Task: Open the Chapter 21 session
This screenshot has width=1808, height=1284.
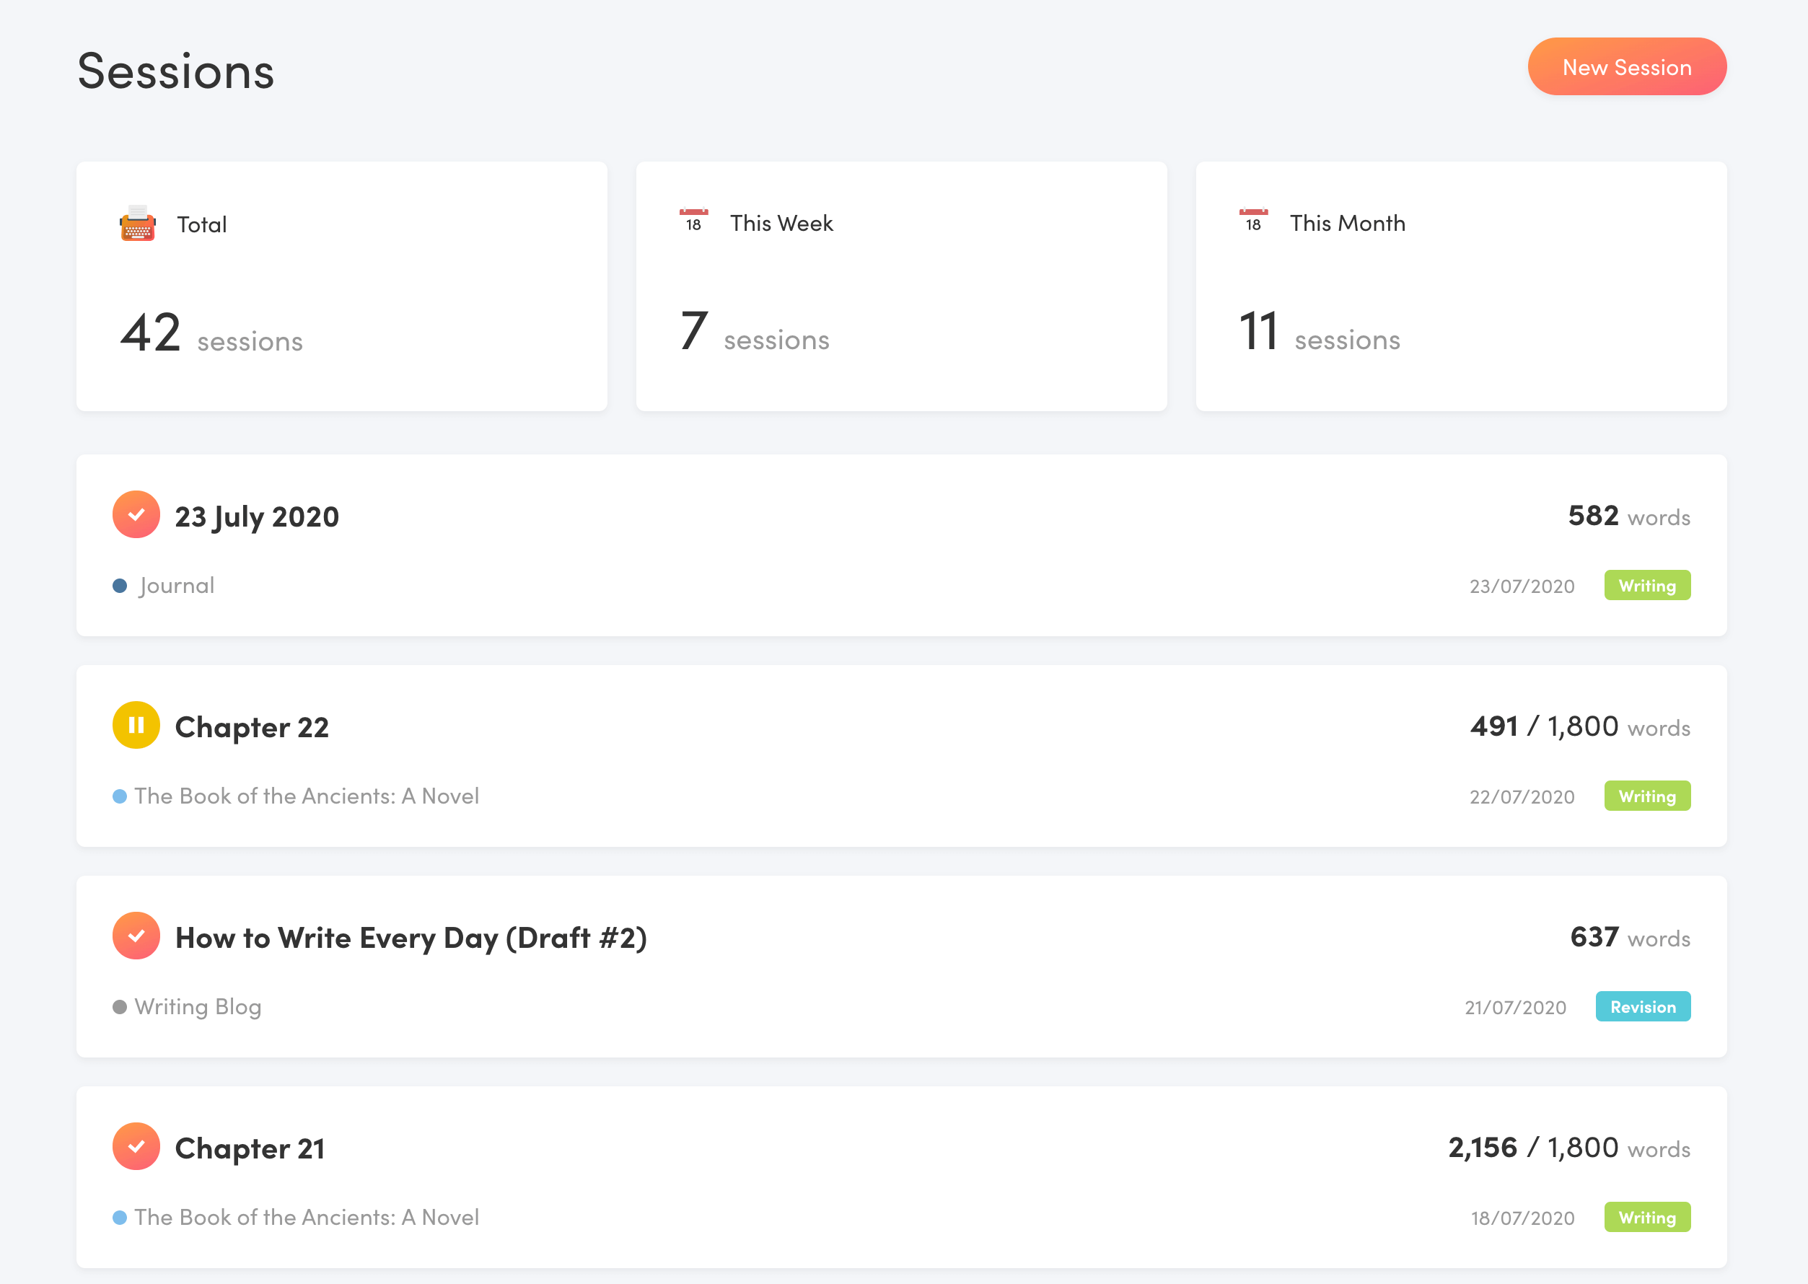Action: click(x=250, y=1149)
